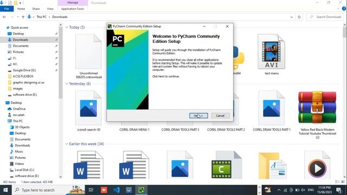Image resolution: width=347 pixels, height=195 pixels.
Task: Open the Home ribbon tab
Action: pyautogui.click(x=21, y=9)
